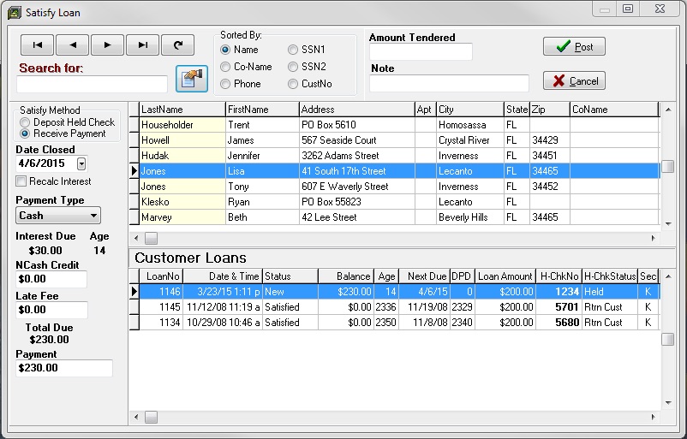Screen dimensions: 687x439
Task: Jump to the last customer record
Action: (x=142, y=44)
